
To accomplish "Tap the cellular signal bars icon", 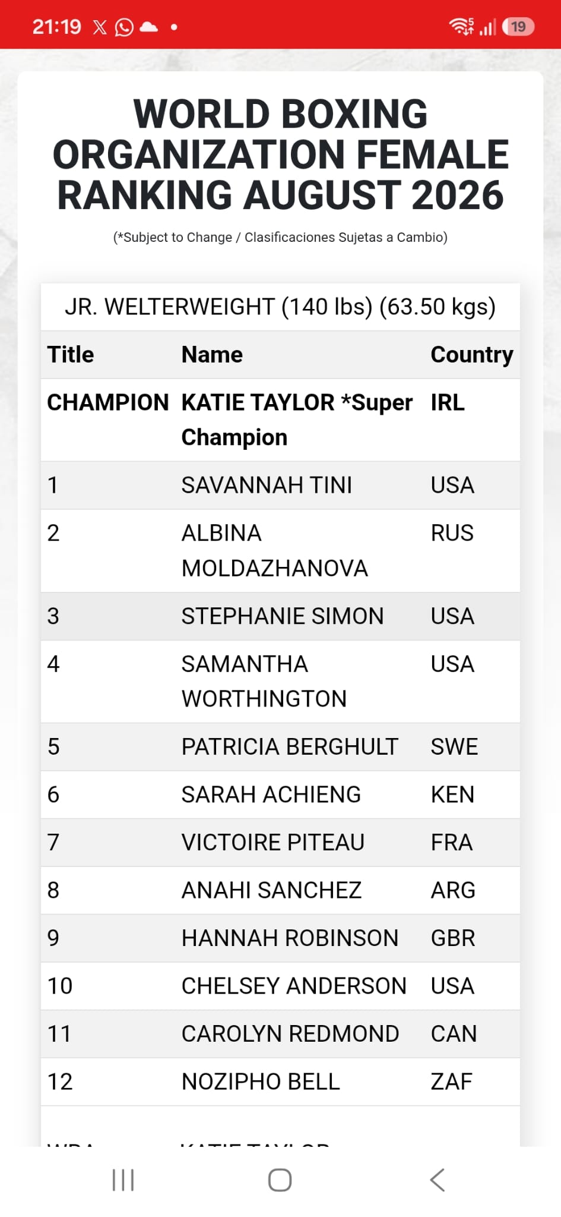I will (487, 27).
